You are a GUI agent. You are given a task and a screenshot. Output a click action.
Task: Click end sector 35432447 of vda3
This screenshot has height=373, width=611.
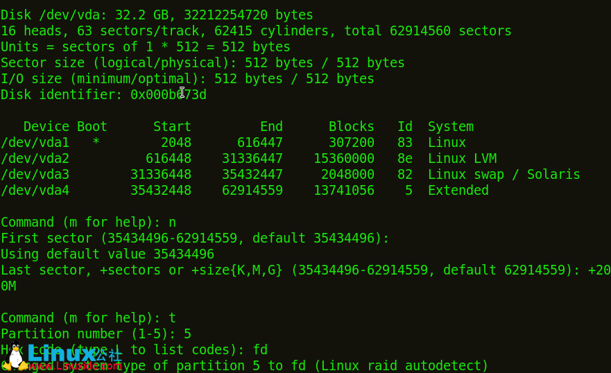pyautogui.click(x=252, y=175)
